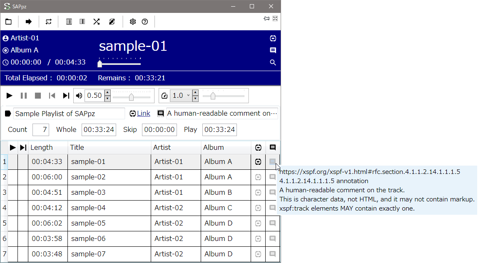Open the playback speed 1.0 dropdown
Screen dimensions: 478x263
pyautogui.click(x=181, y=96)
